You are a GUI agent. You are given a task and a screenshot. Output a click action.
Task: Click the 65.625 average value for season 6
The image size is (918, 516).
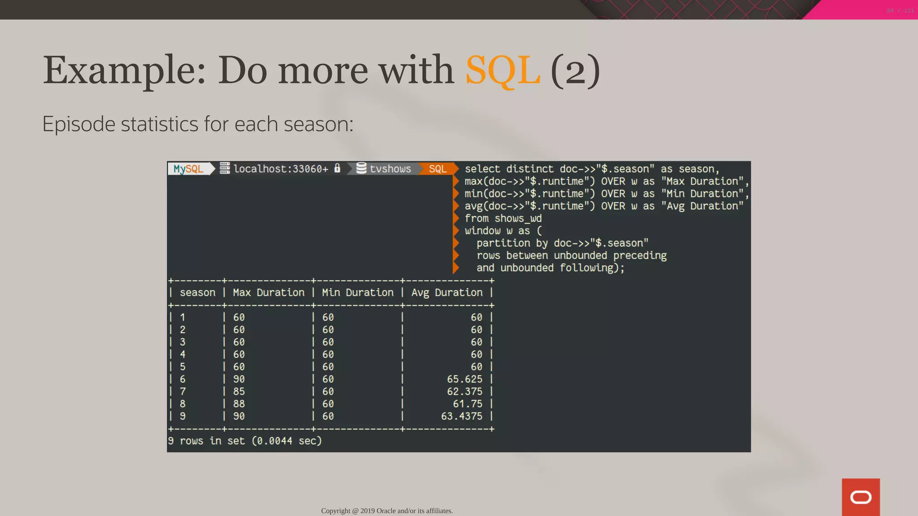[x=464, y=379]
